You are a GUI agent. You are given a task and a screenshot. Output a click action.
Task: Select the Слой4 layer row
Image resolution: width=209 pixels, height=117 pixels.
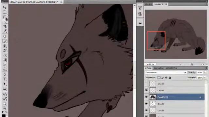point(174,110)
